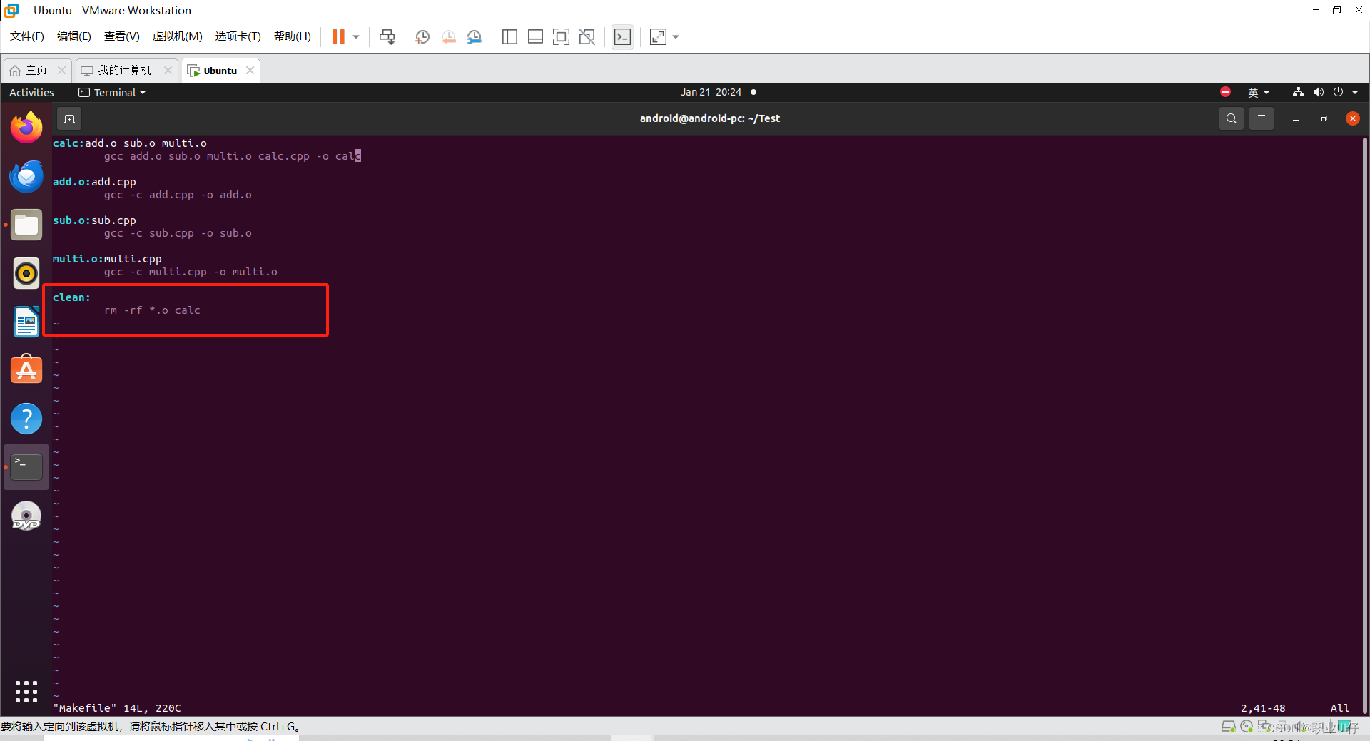
Task: Click the 'multi.o:multi.cpp' line
Action: pyautogui.click(x=107, y=259)
